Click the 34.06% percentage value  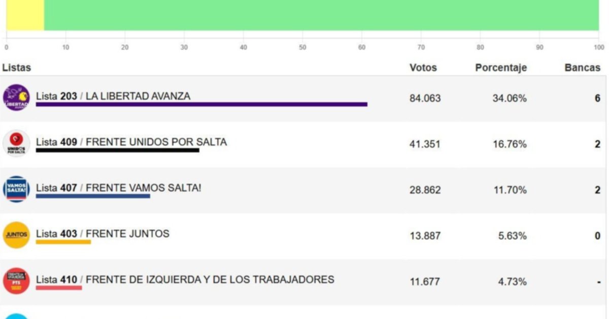coord(509,98)
